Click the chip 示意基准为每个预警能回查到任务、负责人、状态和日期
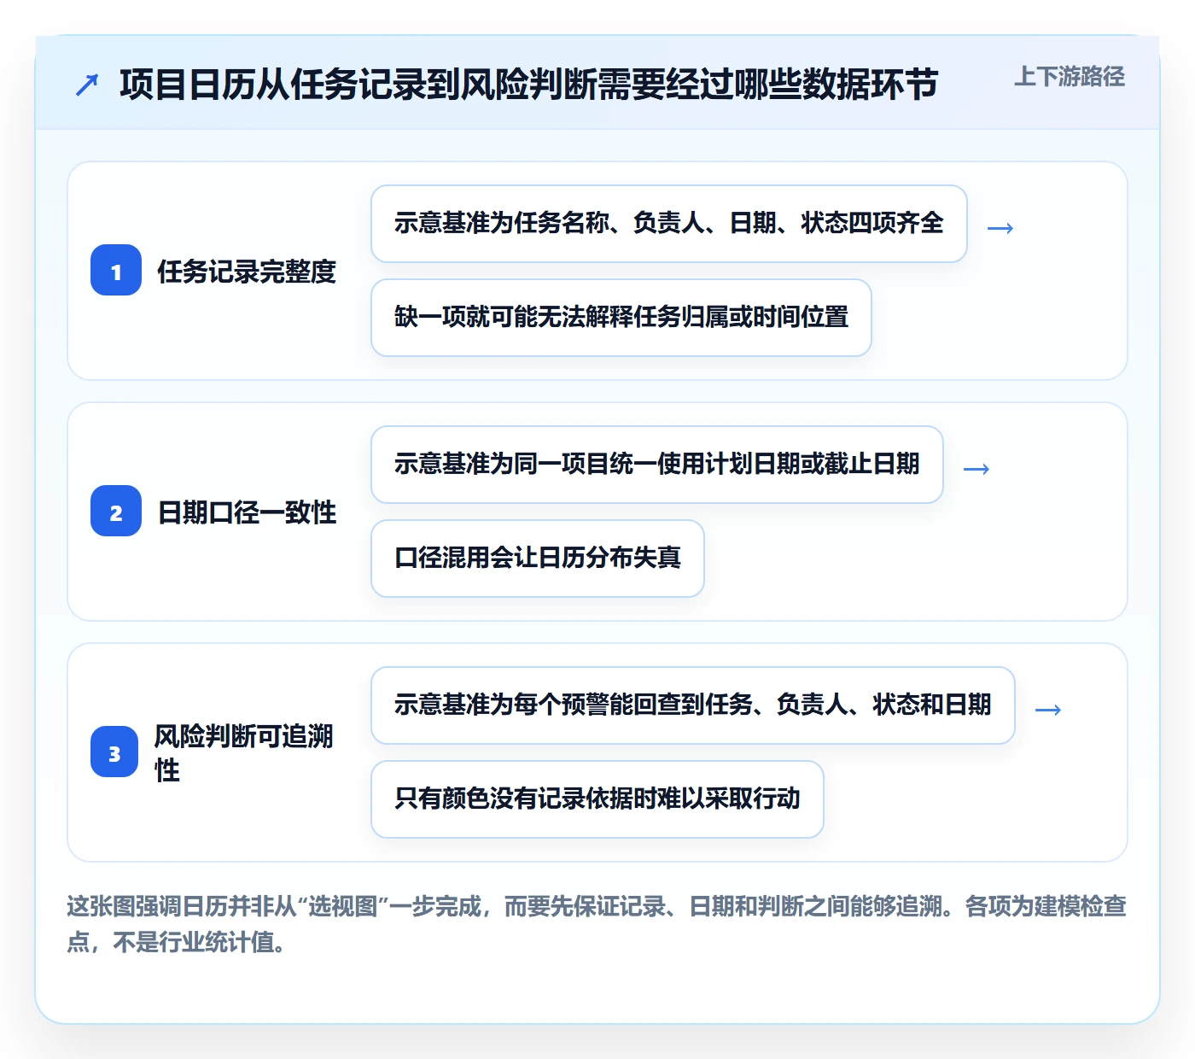The image size is (1195, 1059). tap(693, 705)
